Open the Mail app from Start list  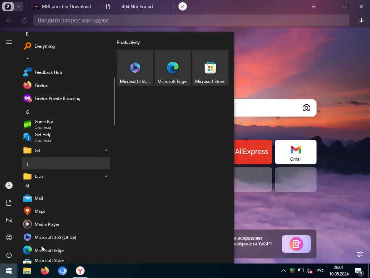point(66,198)
